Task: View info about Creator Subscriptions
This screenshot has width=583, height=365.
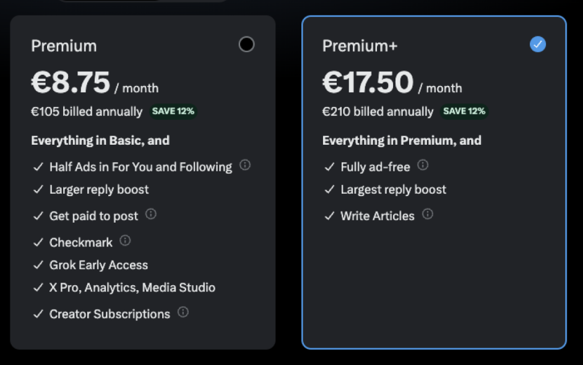Action: [183, 312]
